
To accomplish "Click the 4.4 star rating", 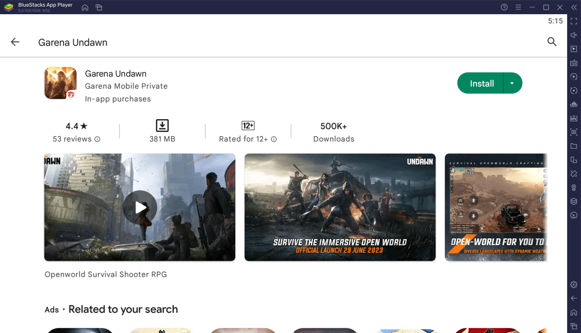I will [77, 126].
